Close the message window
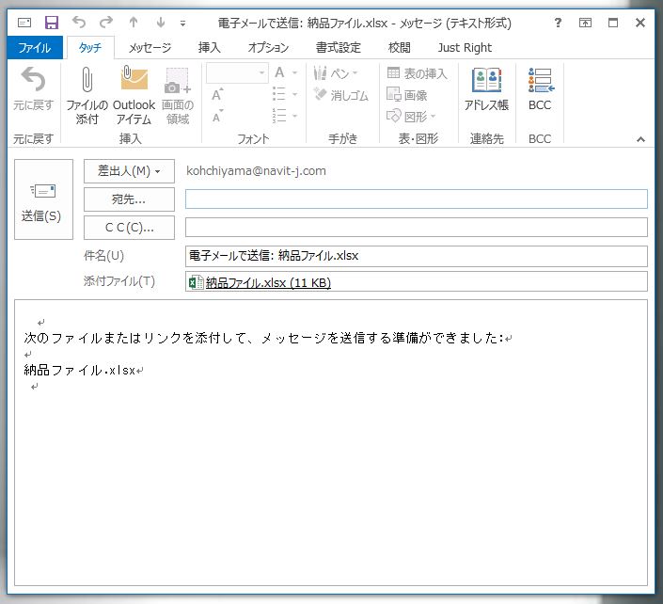663x604 pixels. tap(640, 23)
